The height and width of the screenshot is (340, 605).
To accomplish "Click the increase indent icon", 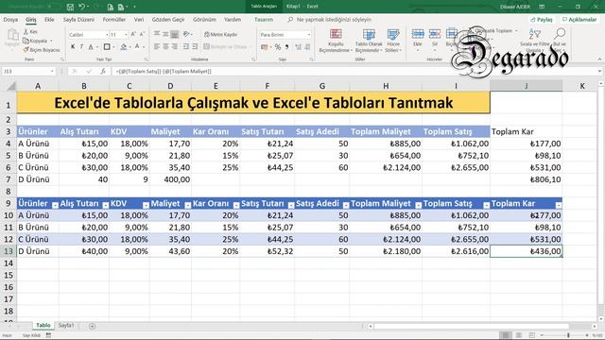I will pyautogui.click(x=195, y=46).
